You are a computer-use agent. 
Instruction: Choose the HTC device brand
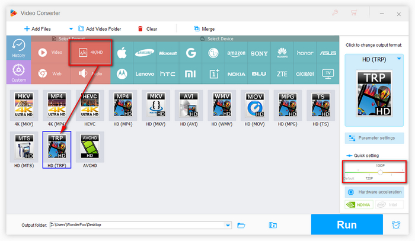(168, 74)
